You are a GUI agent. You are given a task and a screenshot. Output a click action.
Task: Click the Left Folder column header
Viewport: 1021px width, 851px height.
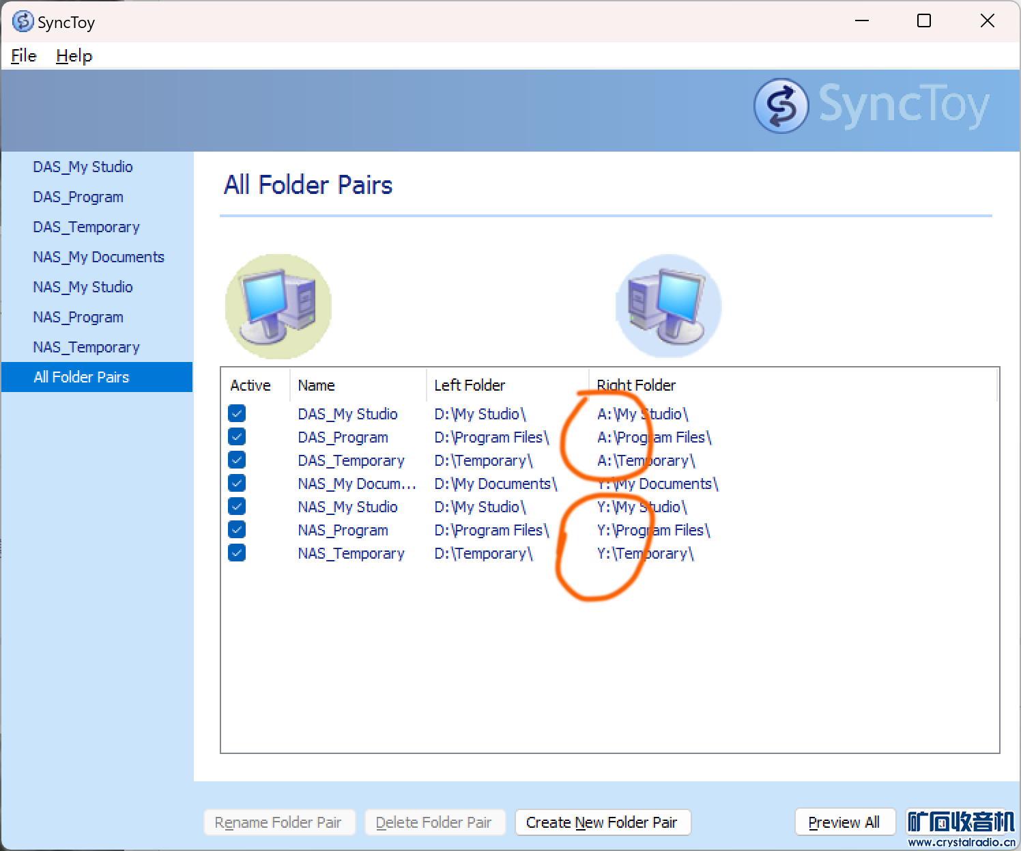click(x=508, y=385)
